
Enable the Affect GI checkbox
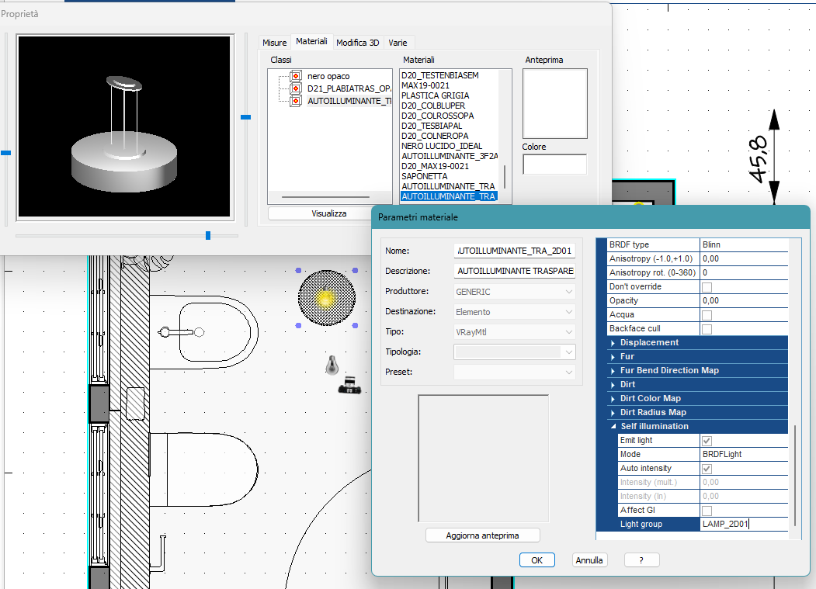click(x=707, y=511)
